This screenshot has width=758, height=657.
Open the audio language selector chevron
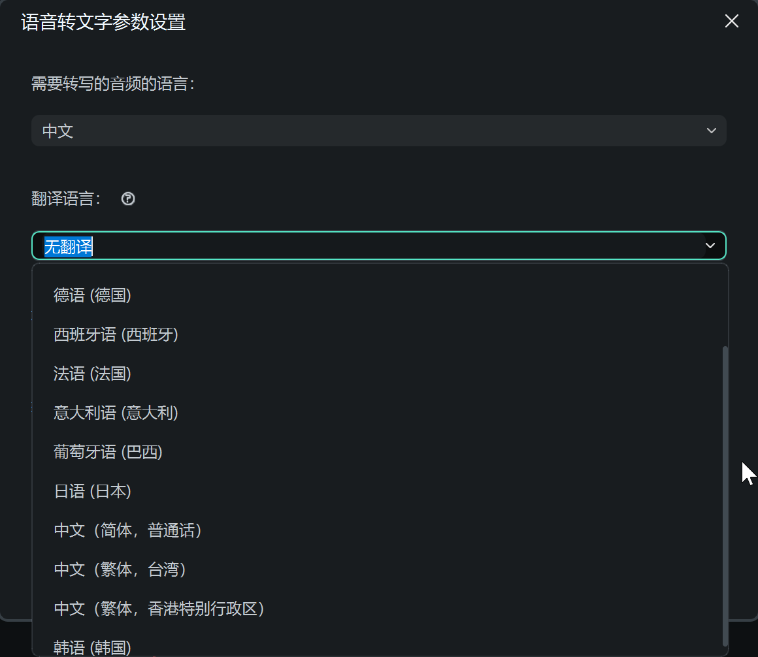click(x=711, y=130)
